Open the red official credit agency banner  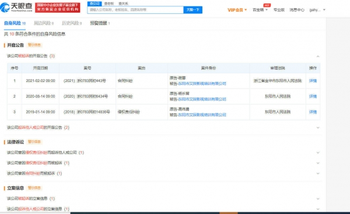58,8
